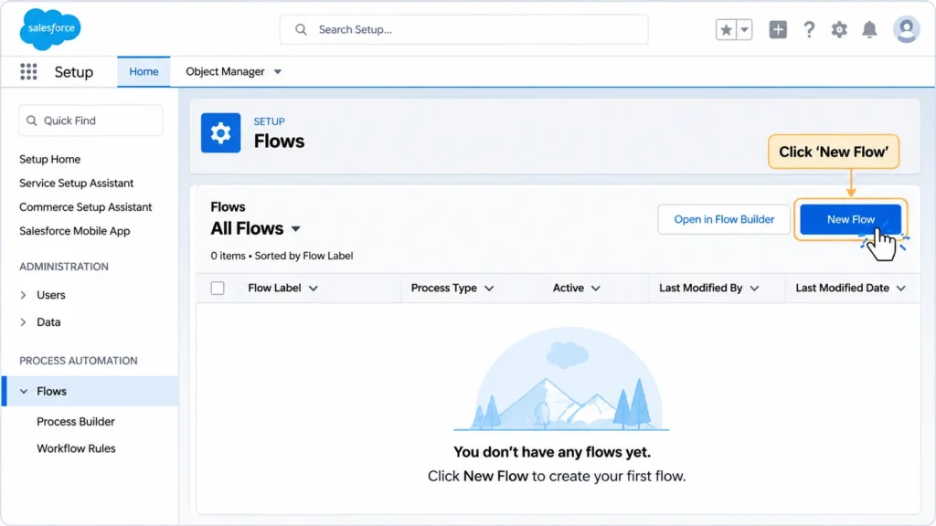This screenshot has height=526, width=936.
Task: Click the Quick Find search box
Action: tap(90, 121)
